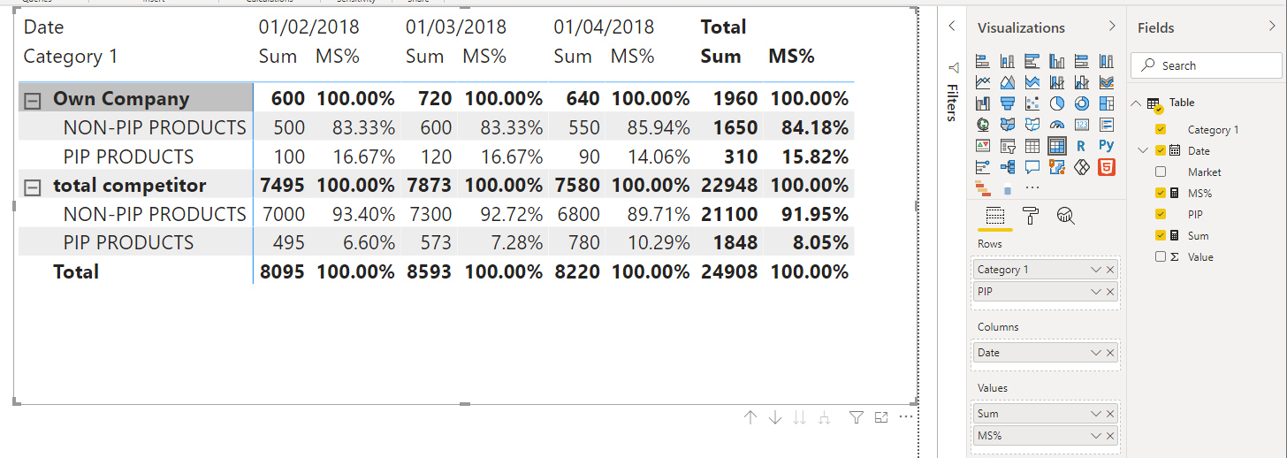Select the donut chart visual

pos(1081,103)
